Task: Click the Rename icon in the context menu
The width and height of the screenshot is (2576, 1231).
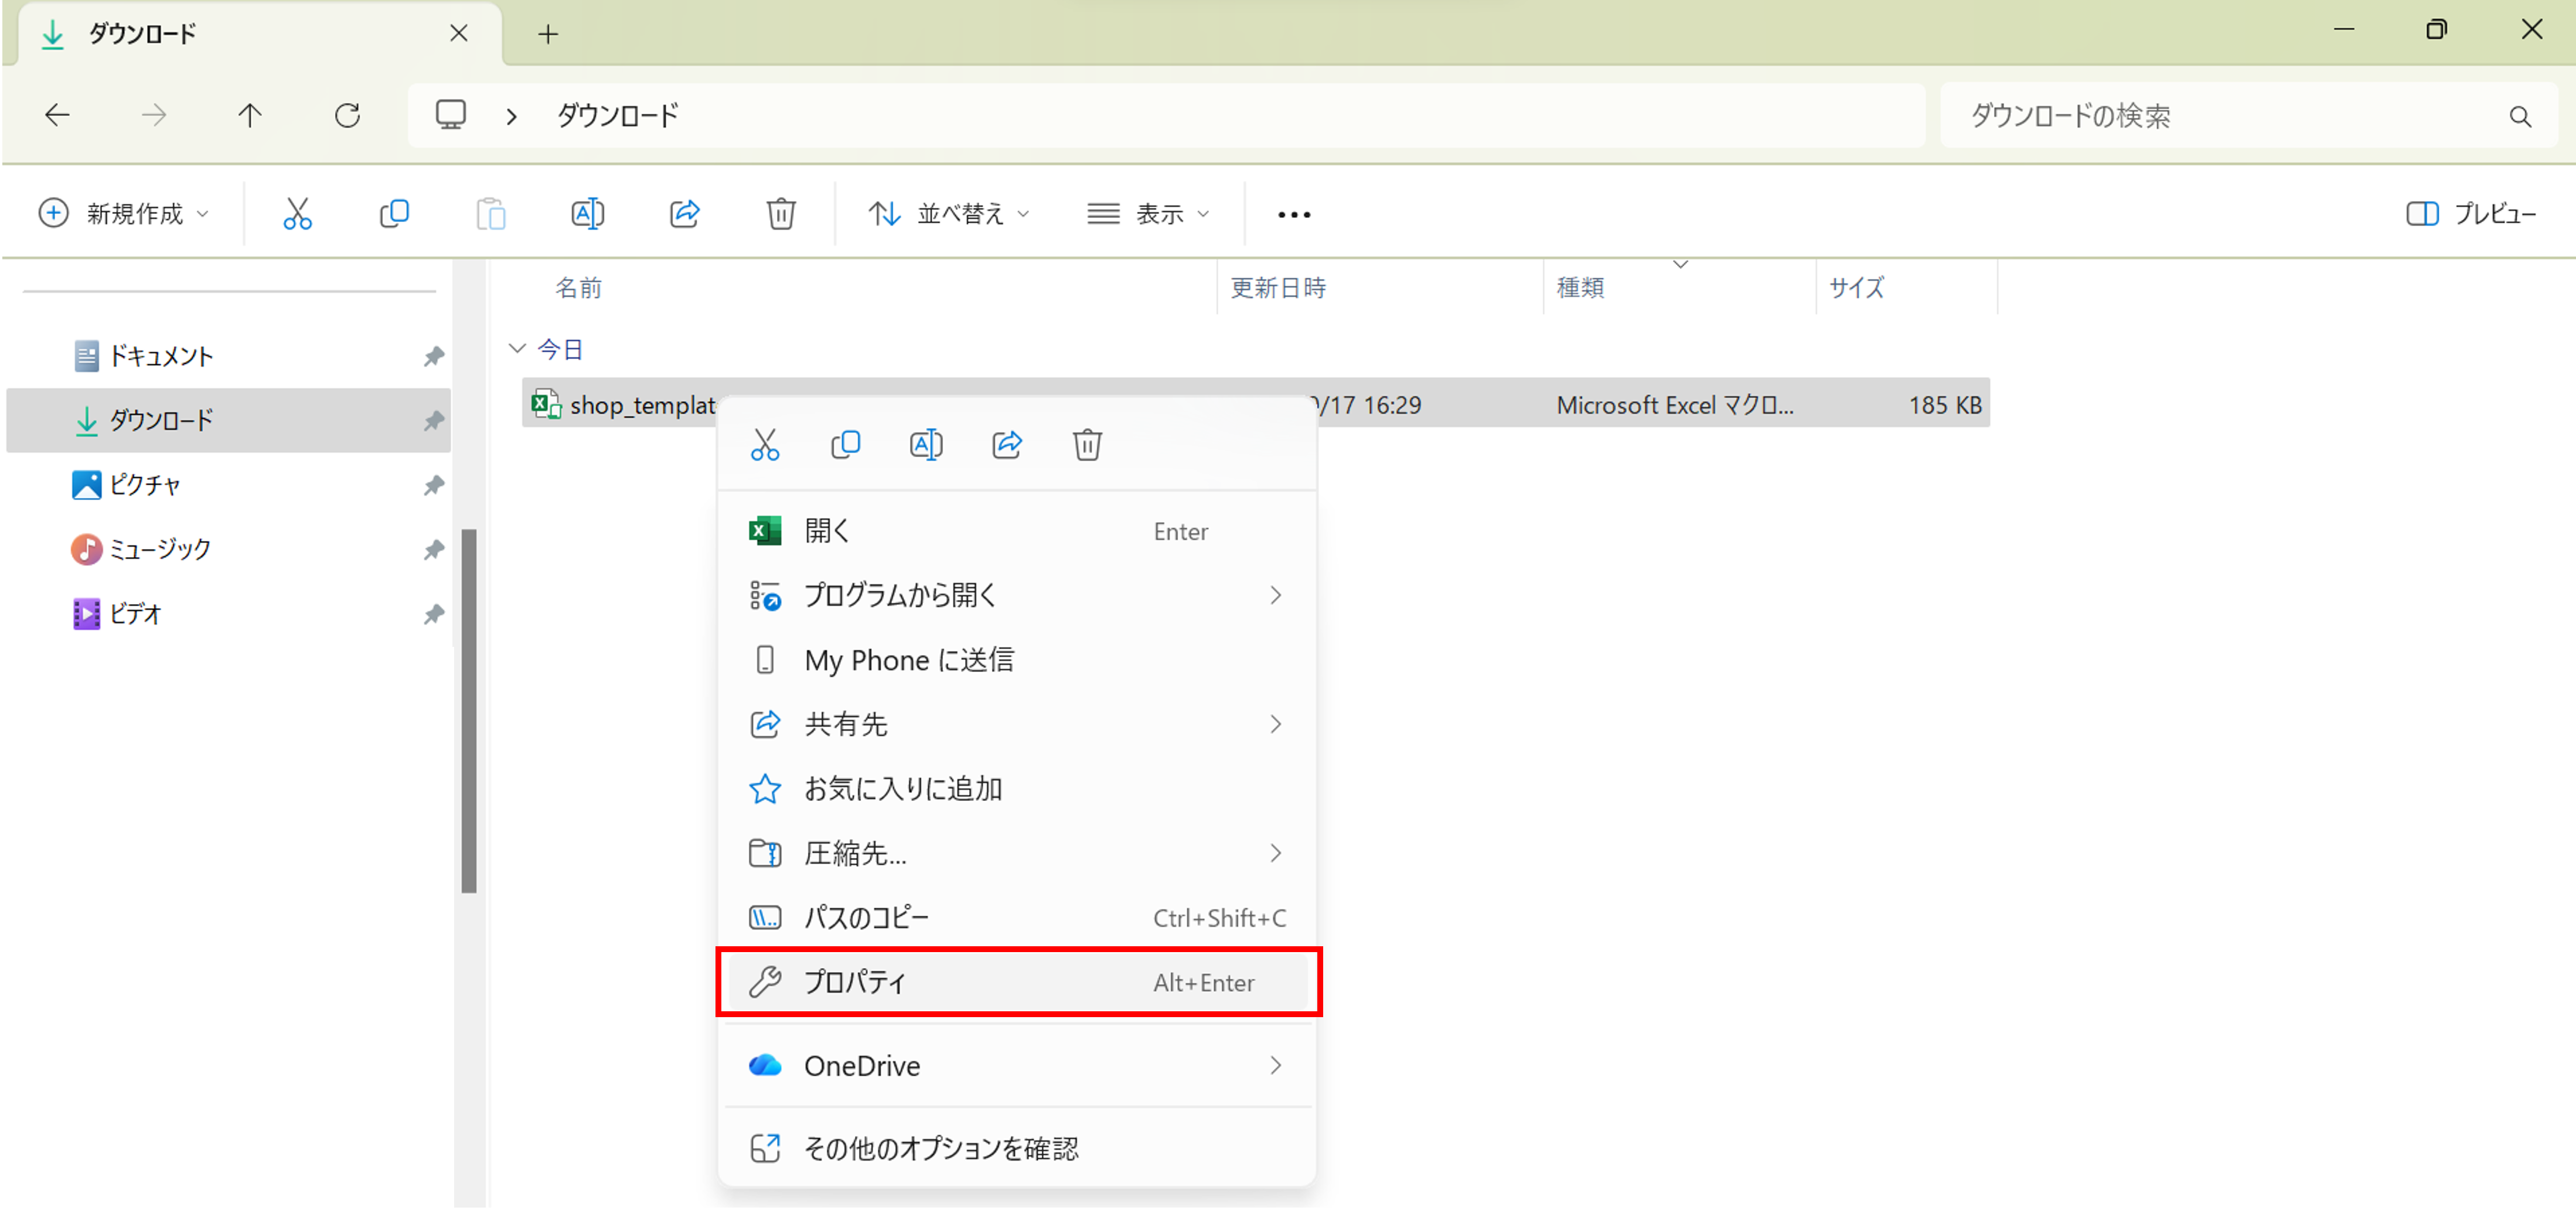Action: pyautogui.click(x=926, y=445)
